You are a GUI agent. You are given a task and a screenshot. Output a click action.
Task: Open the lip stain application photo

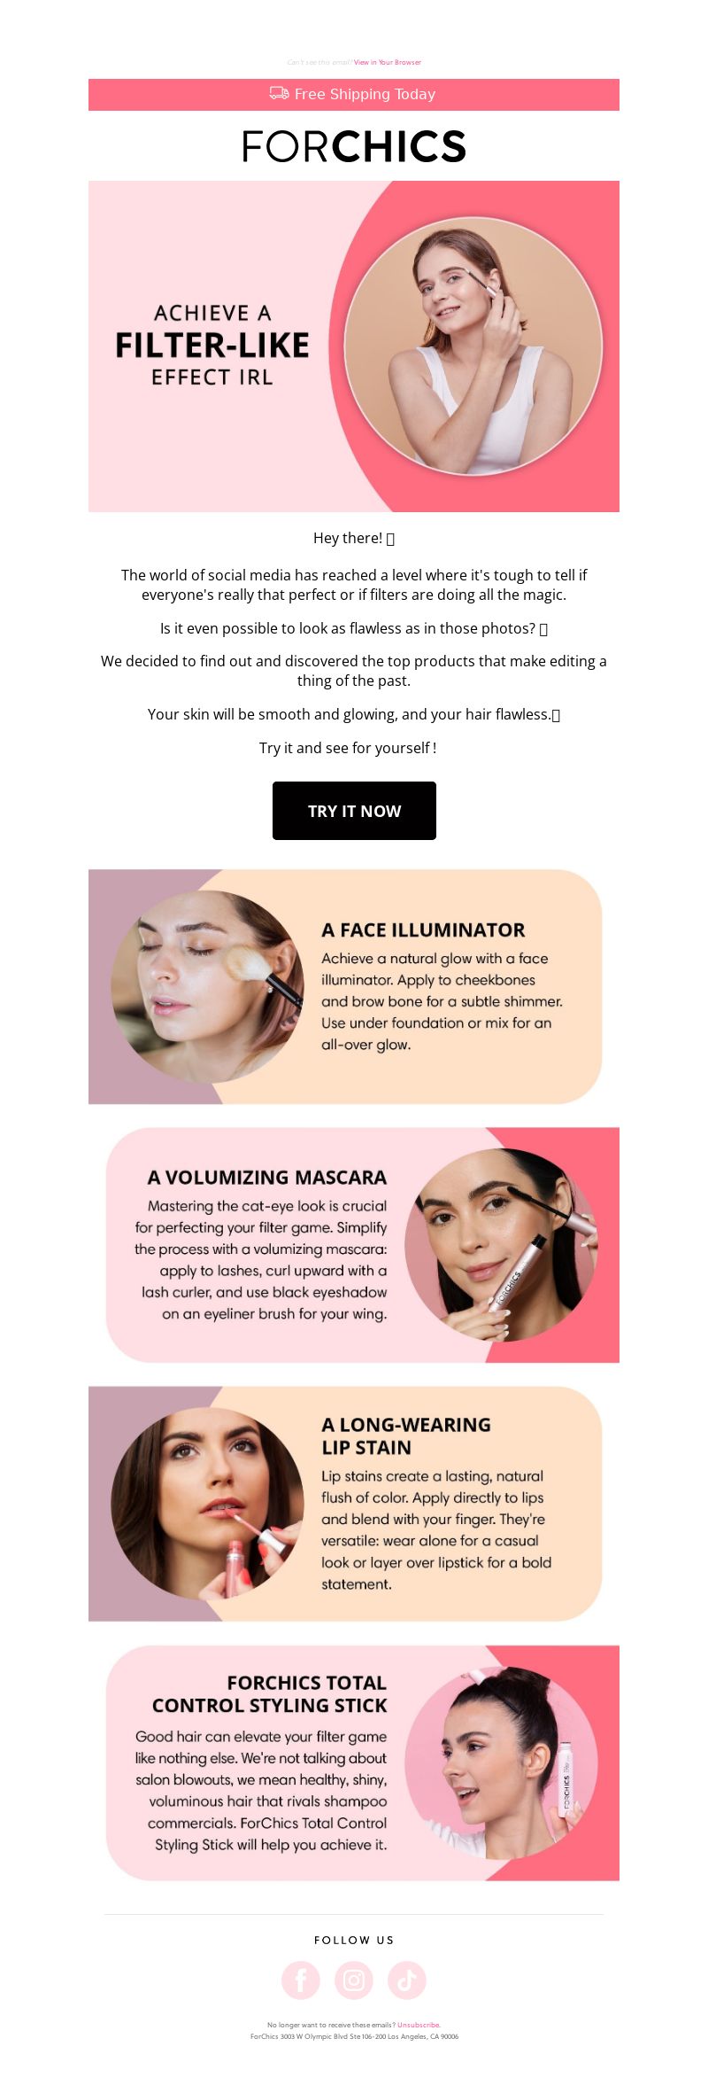tap(207, 1504)
